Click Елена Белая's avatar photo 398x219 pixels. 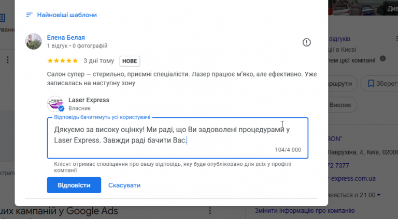34,41
